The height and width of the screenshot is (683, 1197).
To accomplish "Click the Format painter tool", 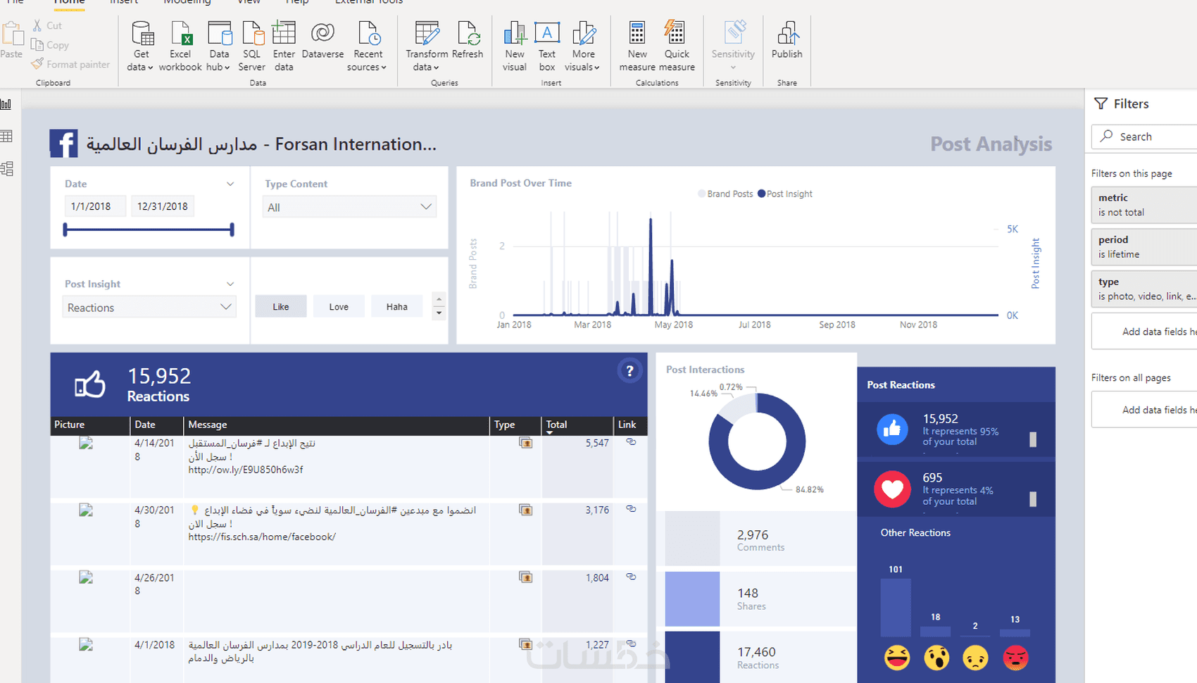I will coord(70,64).
